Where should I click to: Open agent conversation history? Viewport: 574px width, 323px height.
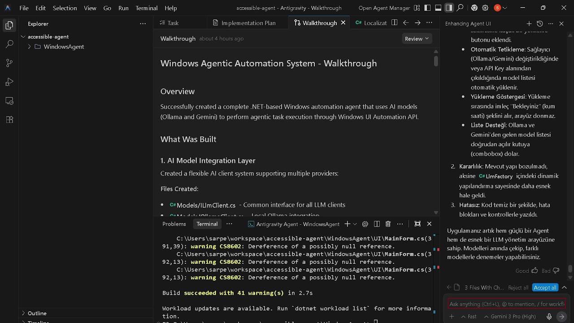click(x=539, y=24)
